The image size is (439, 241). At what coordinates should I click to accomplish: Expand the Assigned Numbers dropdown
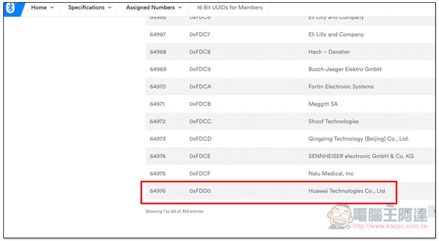click(154, 8)
